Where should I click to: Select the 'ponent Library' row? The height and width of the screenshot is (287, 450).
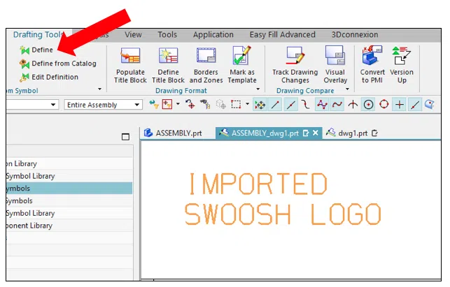coord(69,226)
